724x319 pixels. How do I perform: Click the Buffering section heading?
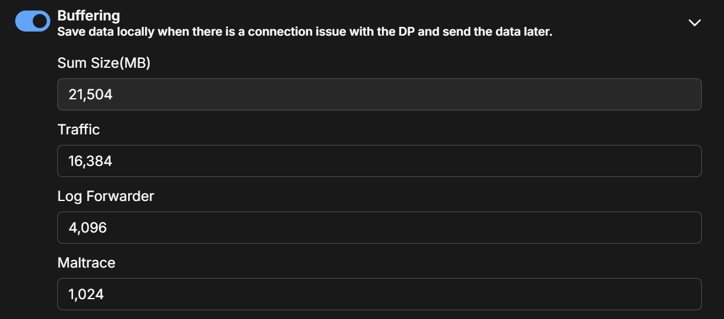pyautogui.click(x=88, y=15)
